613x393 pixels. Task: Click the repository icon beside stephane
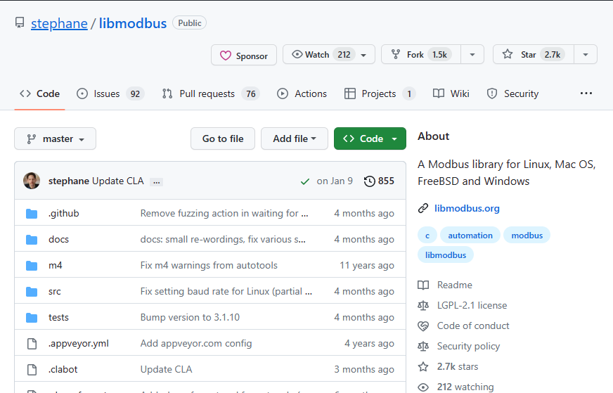coord(20,23)
